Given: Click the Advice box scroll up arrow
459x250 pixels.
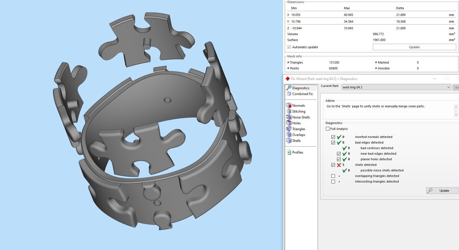Looking at the screenshot, I should 456,107.
